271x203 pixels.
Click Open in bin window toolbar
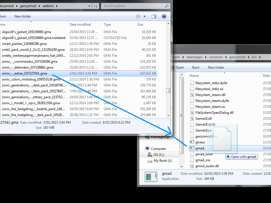[180, 67]
